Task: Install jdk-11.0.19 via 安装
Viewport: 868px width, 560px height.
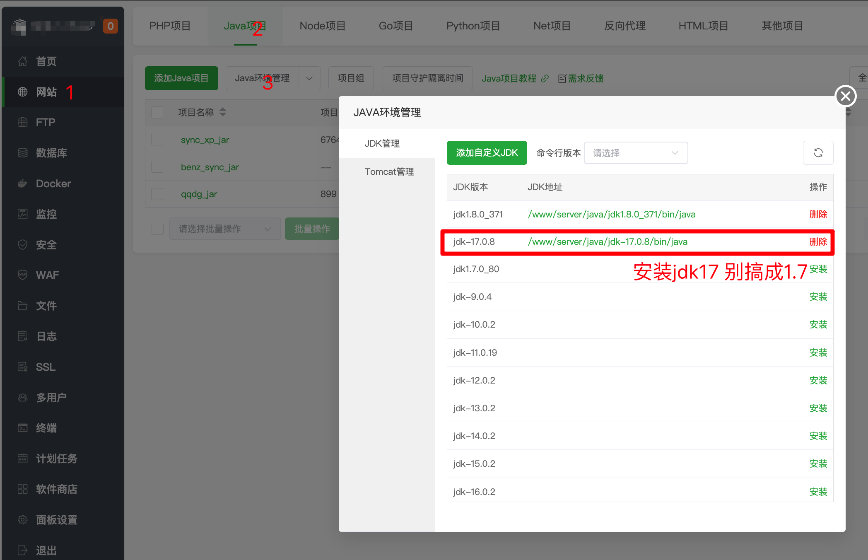Action: pos(818,353)
